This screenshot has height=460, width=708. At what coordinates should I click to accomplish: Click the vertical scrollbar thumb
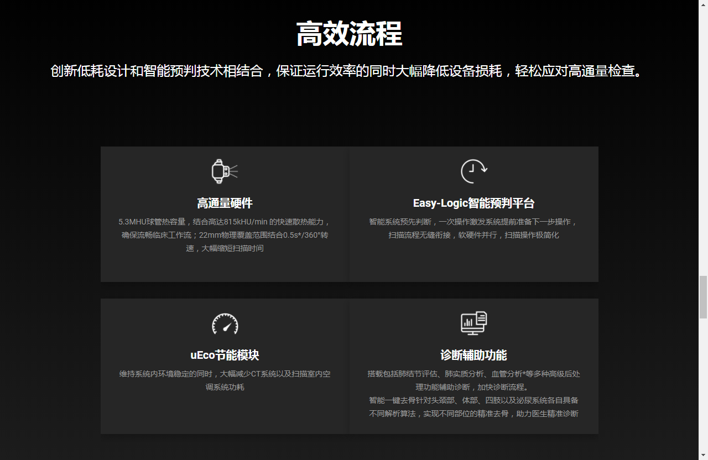[x=703, y=297]
